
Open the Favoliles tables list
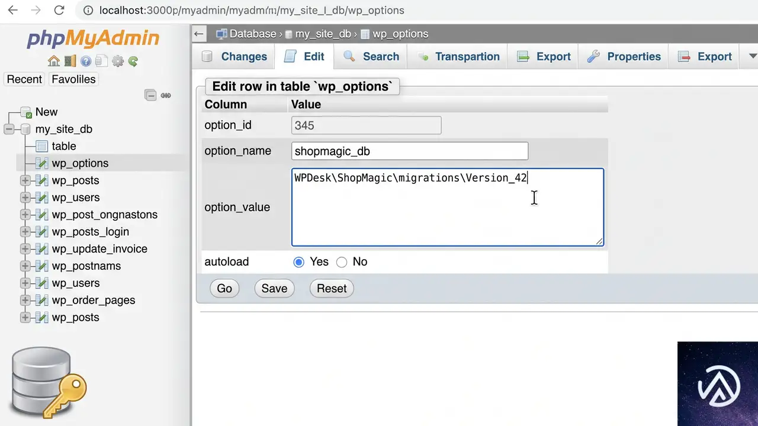click(x=73, y=79)
